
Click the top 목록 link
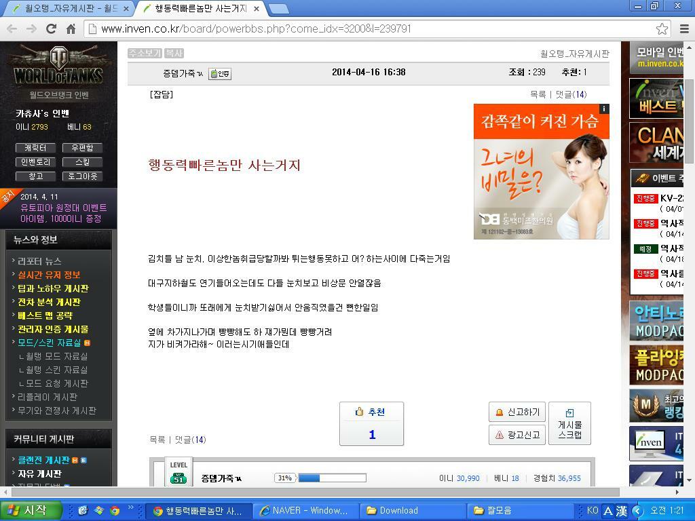pyautogui.click(x=538, y=94)
